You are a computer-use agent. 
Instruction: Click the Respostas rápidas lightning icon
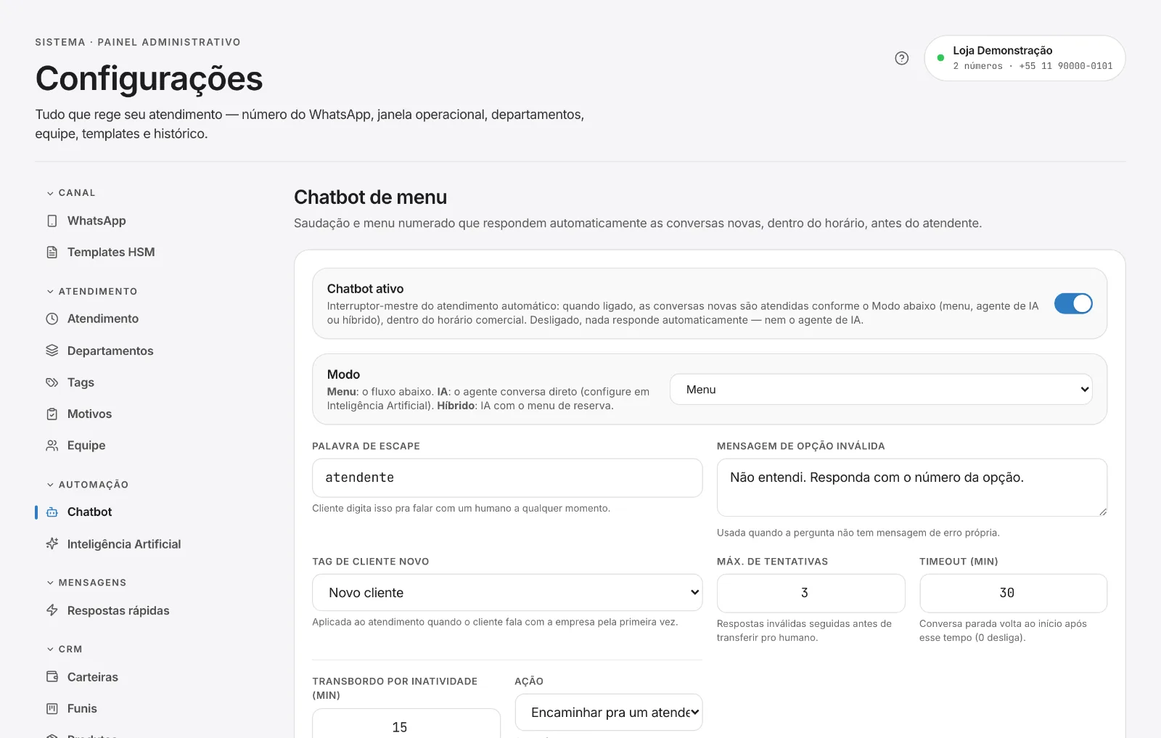tap(52, 610)
